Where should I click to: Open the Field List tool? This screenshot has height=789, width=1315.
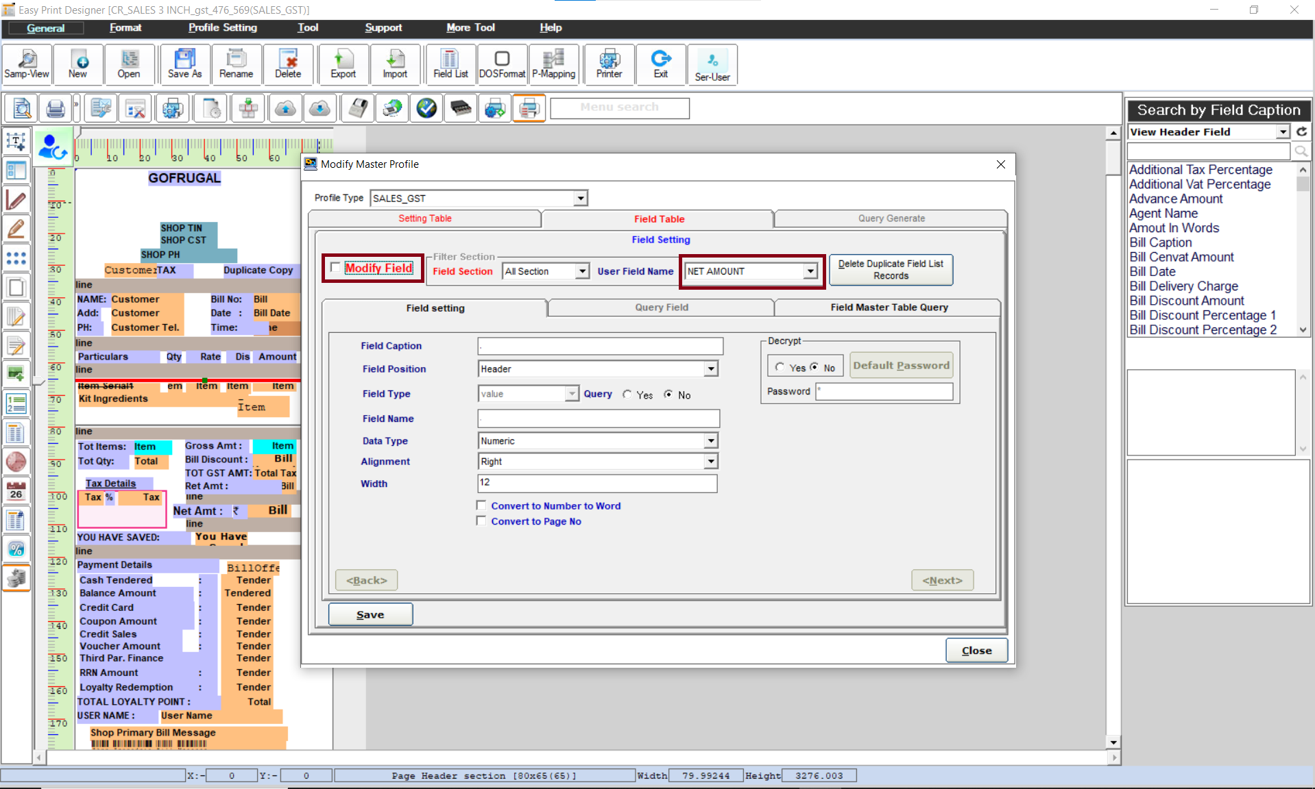tap(450, 64)
